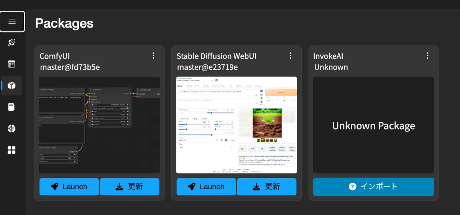Click the Packages page heading
The width and height of the screenshot is (460, 215).
click(64, 23)
